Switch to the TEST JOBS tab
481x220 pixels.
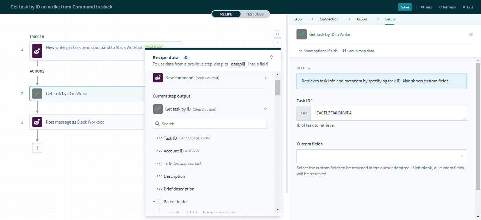[255, 14]
